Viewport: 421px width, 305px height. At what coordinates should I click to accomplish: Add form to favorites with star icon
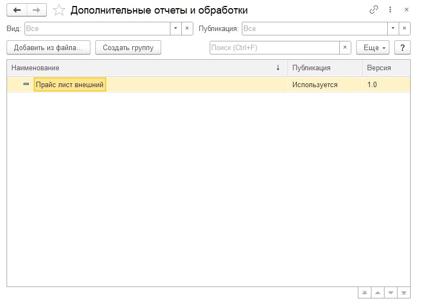pos(59,10)
